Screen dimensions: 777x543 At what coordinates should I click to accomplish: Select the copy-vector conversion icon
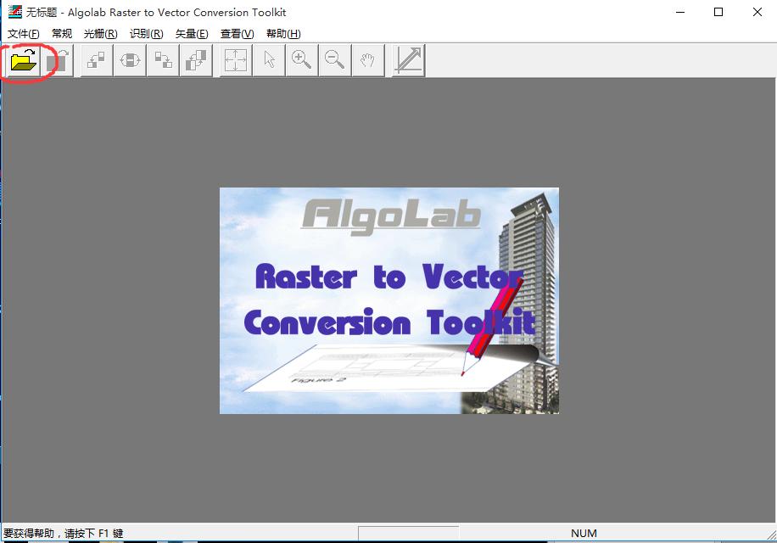[162, 59]
